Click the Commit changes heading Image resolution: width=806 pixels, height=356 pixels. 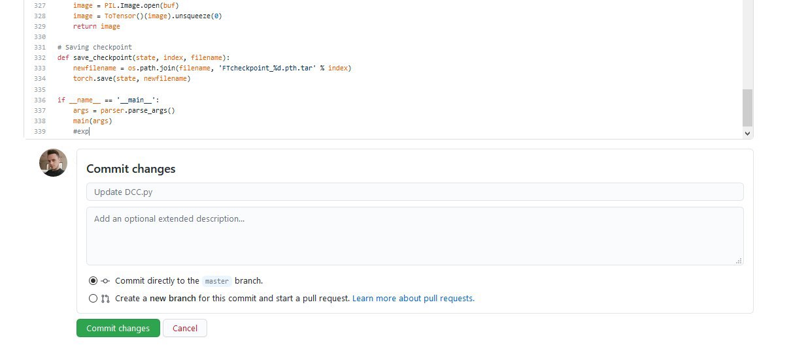[131, 169]
